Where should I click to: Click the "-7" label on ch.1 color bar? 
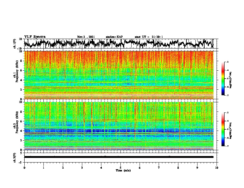227,95
